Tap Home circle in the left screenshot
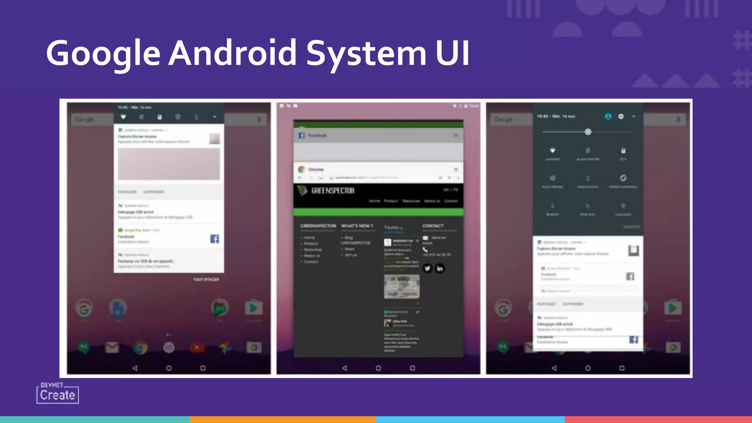This screenshot has width=752, height=423. pyautogui.click(x=169, y=368)
